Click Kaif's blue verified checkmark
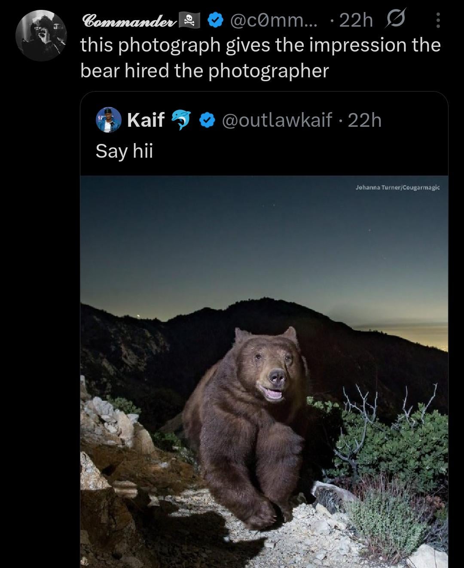Image resolution: width=464 pixels, height=568 pixels. (x=207, y=120)
